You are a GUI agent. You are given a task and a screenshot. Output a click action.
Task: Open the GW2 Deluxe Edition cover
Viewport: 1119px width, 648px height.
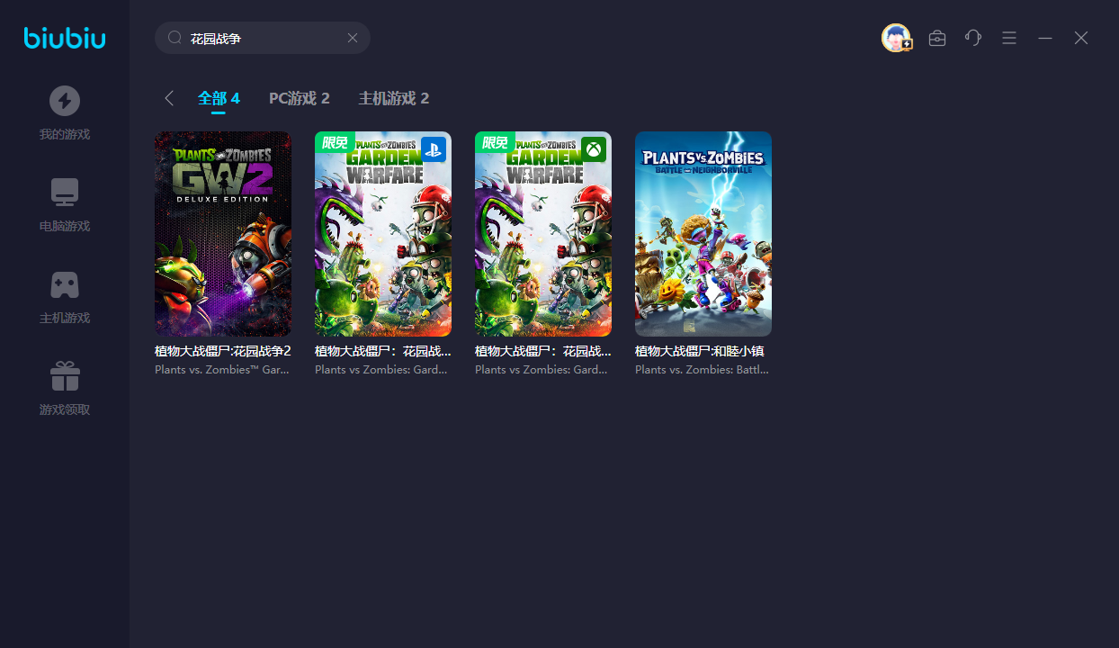[x=223, y=234]
